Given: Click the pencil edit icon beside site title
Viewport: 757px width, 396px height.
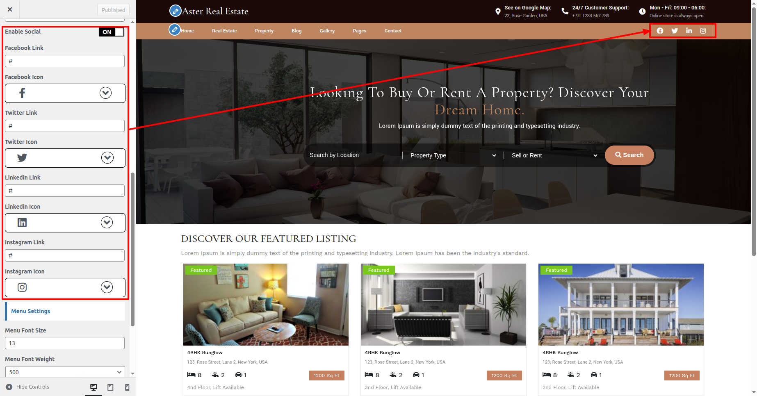Looking at the screenshot, I should [x=176, y=11].
